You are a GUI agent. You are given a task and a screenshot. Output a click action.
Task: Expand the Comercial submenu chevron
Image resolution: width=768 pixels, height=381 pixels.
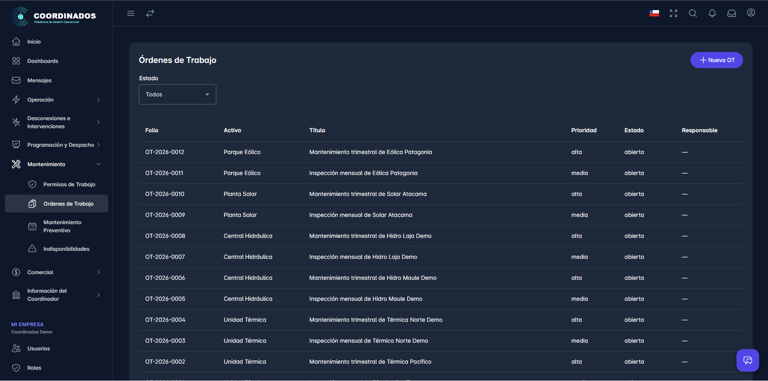[x=98, y=272]
